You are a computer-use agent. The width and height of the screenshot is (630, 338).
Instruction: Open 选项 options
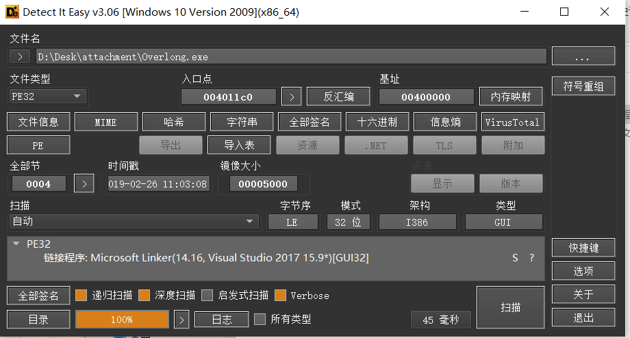[583, 271]
